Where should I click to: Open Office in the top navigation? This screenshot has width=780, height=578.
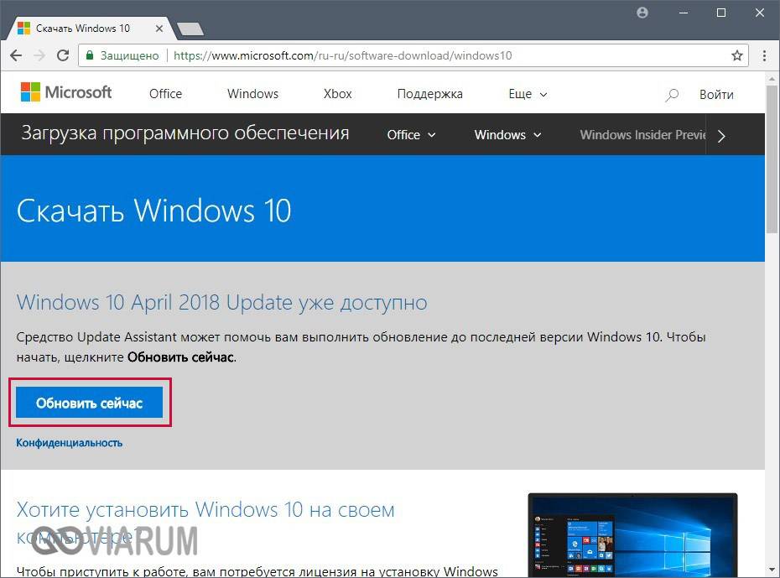tap(166, 94)
